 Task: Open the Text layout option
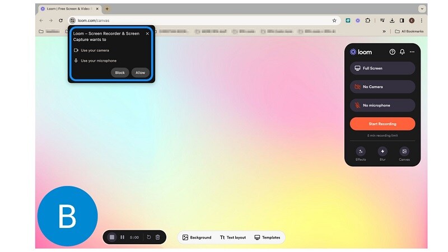coord(233,237)
